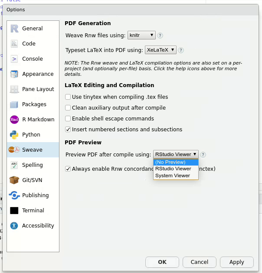
Task: Choose RStudio Viewer from dropdown list
Action: click(176, 169)
